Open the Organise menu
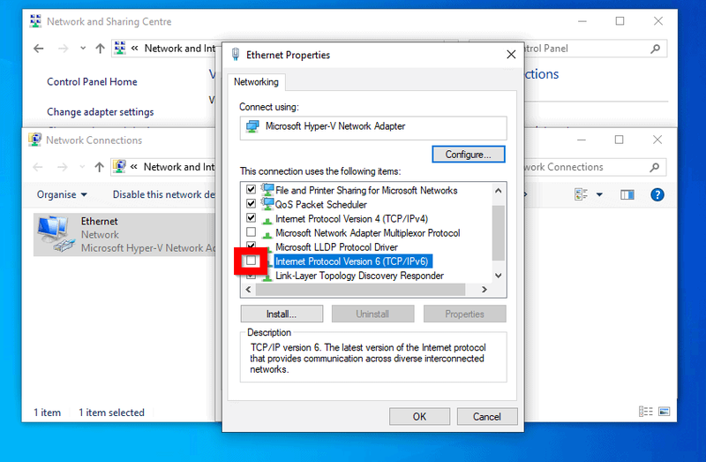The height and width of the screenshot is (462, 706). click(62, 194)
